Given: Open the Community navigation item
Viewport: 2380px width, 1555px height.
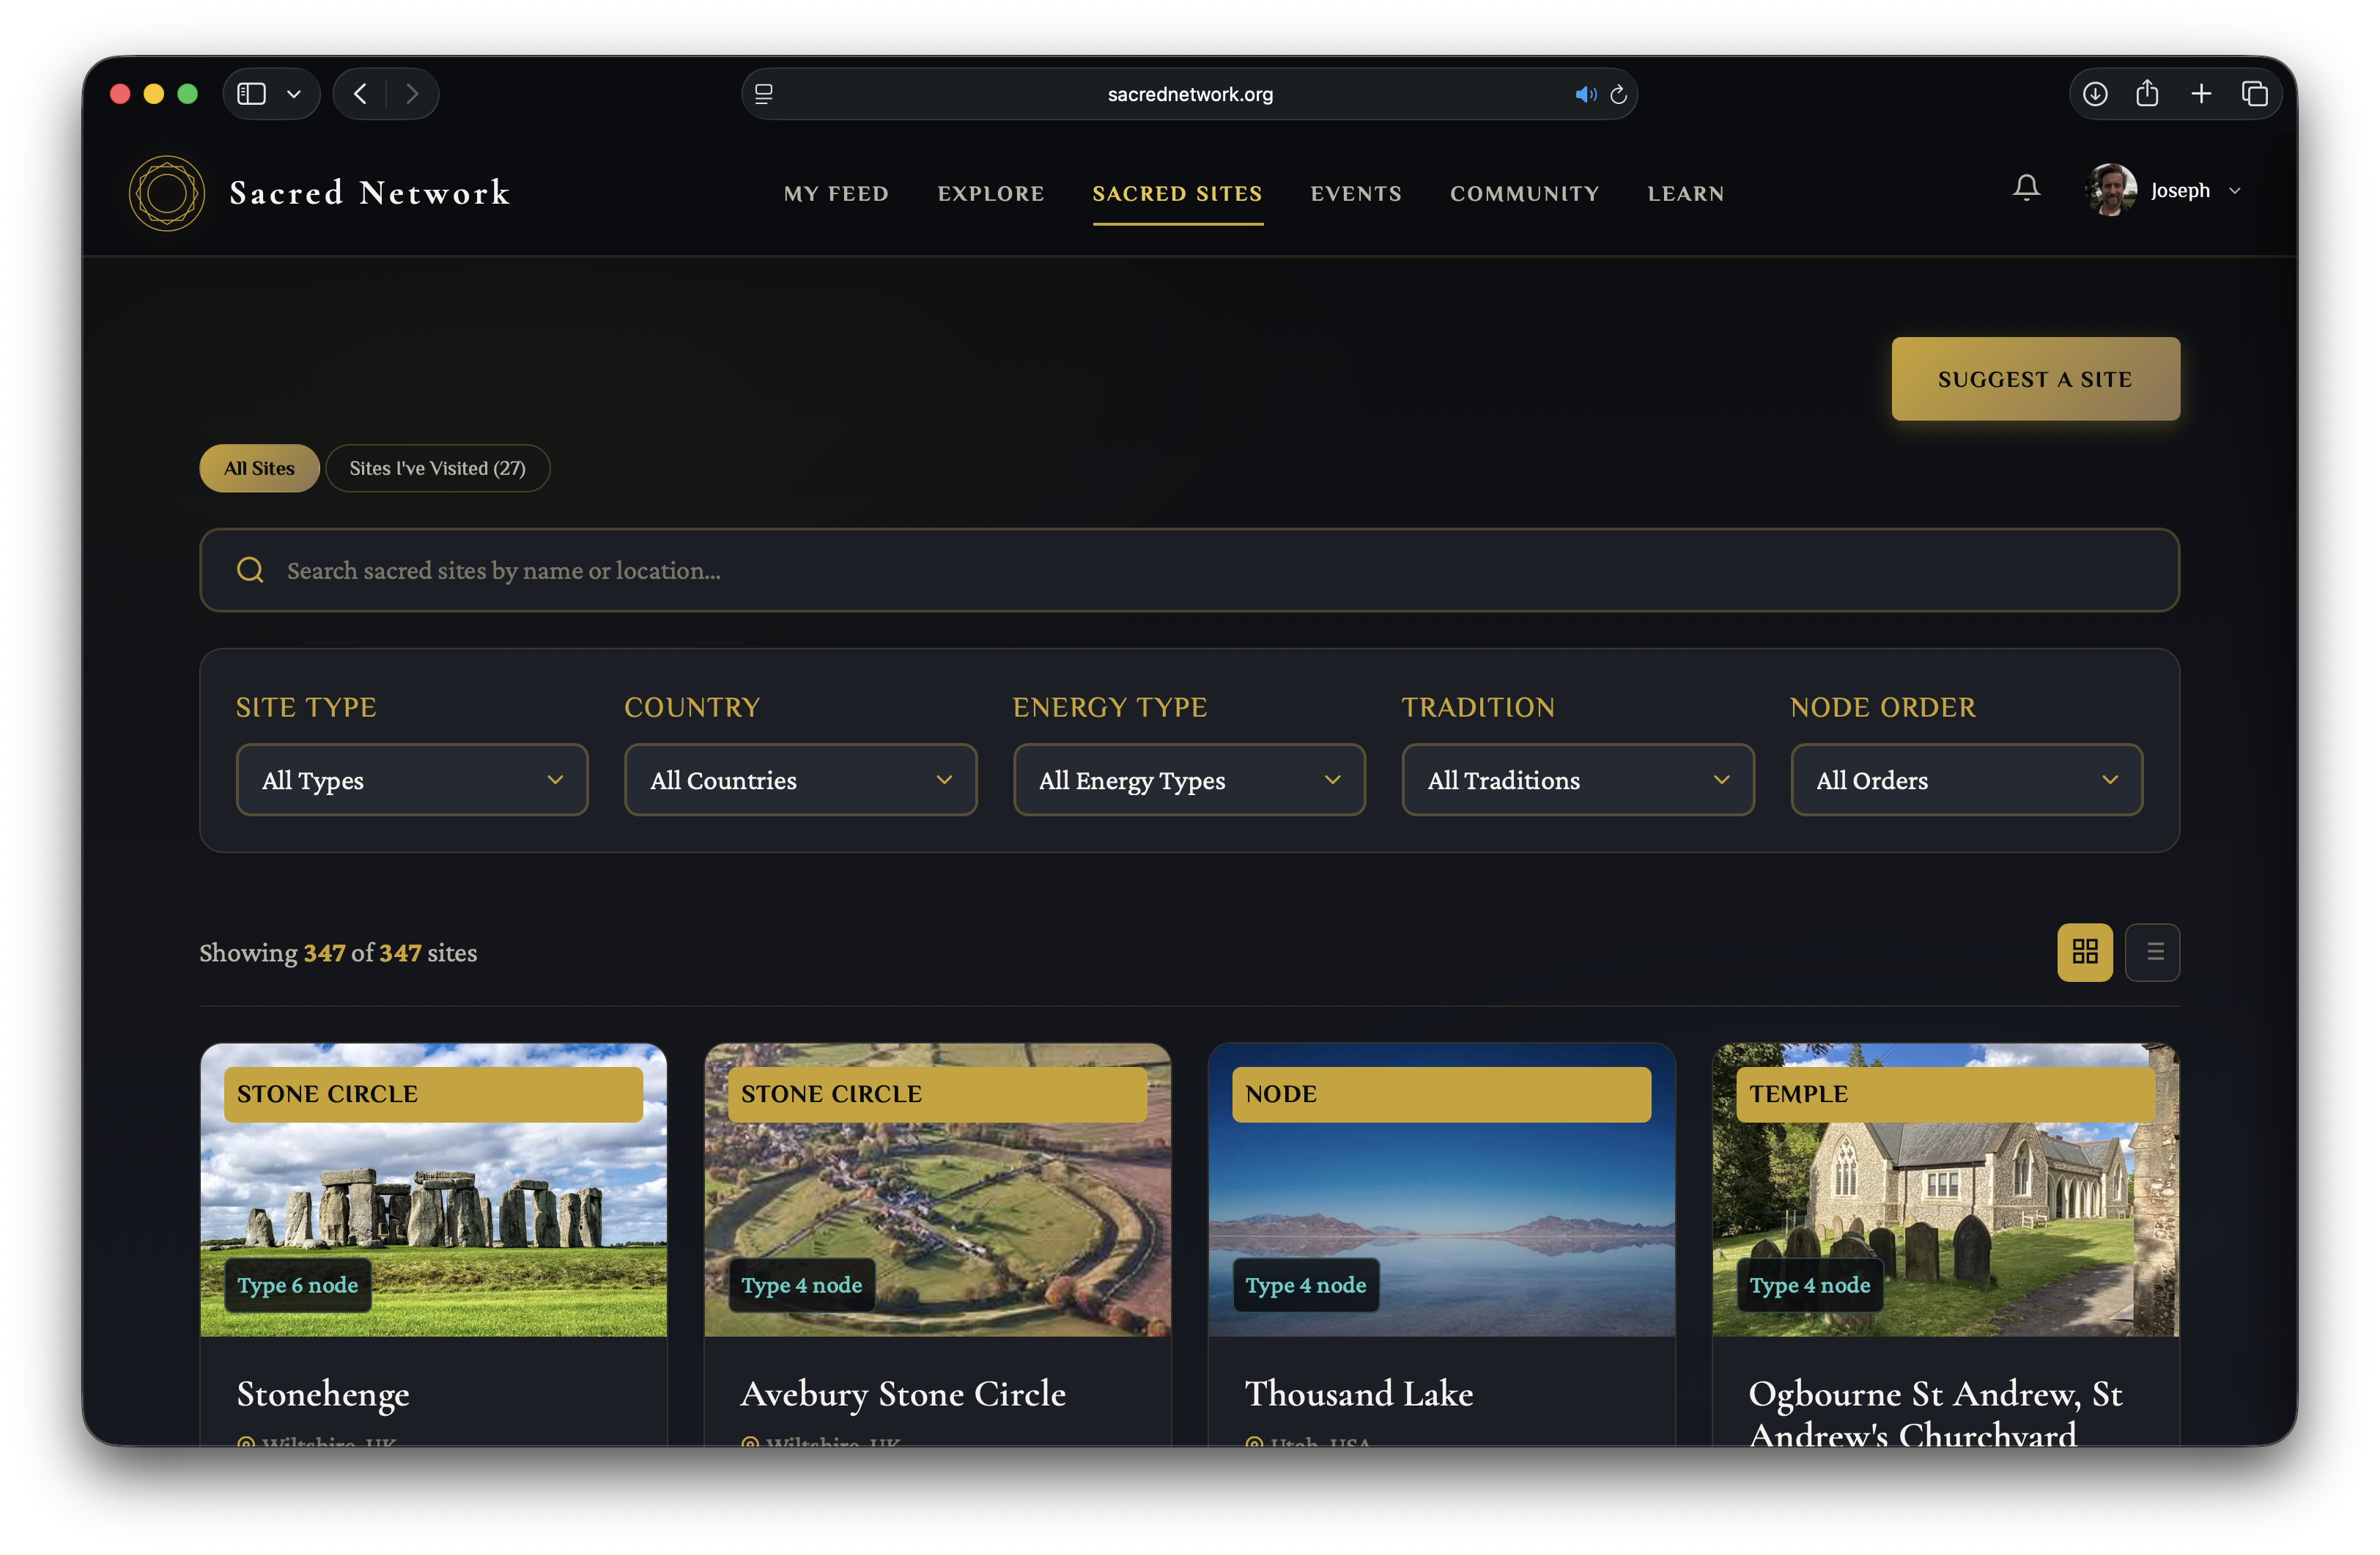Looking at the screenshot, I should coord(1524,194).
